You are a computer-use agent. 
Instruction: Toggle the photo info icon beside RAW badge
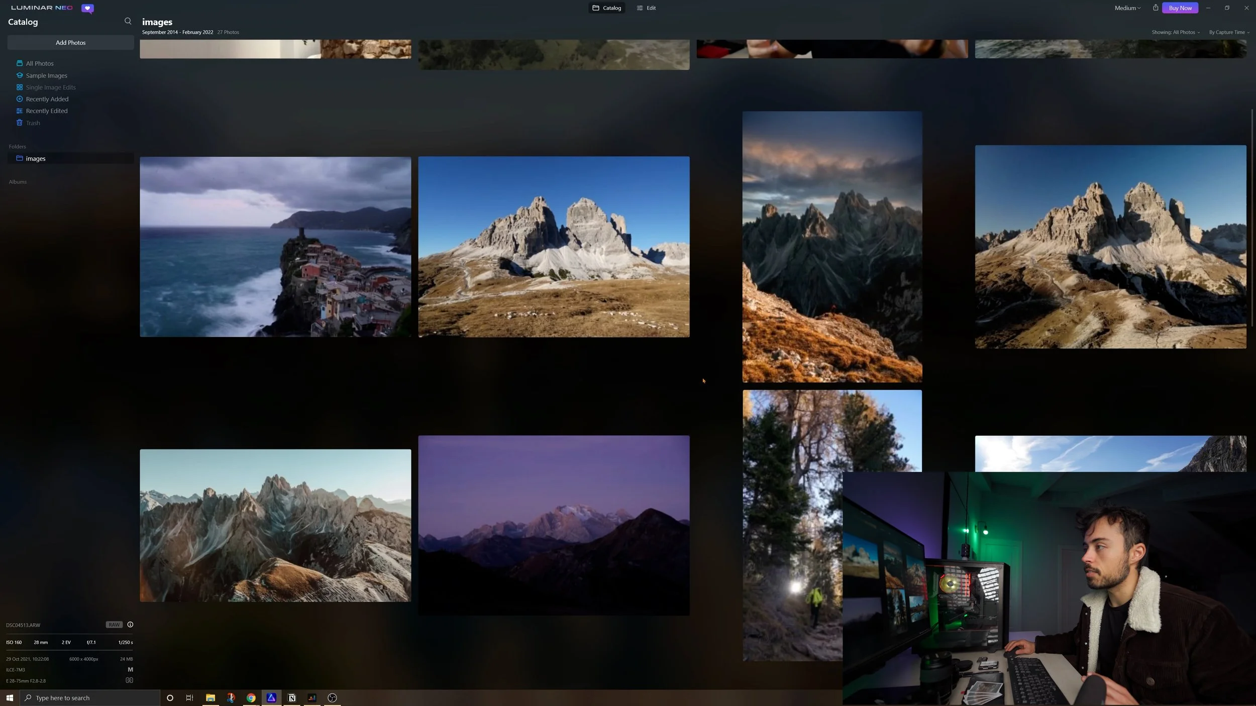click(130, 625)
